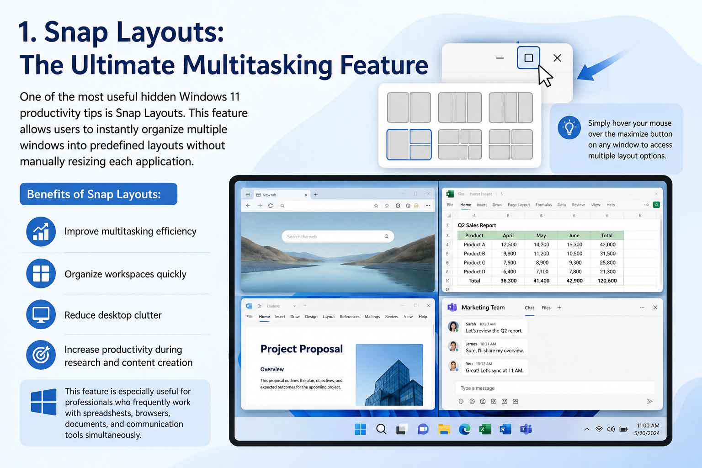Close the New tab browser tab
This screenshot has width=702, height=468.
[306, 195]
